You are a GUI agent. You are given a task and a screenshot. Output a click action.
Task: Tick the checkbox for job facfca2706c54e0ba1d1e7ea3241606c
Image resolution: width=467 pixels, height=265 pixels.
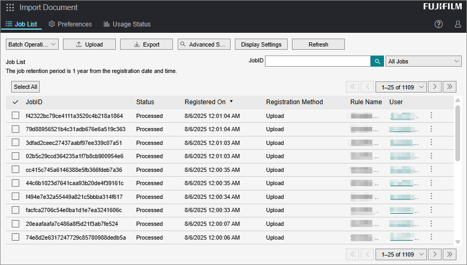[x=15, y=210]
